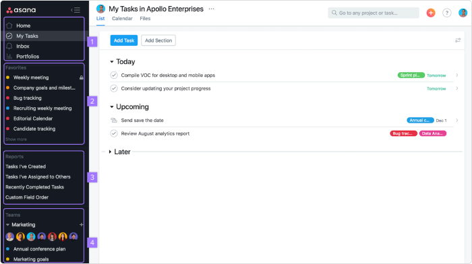The height and width of the screenshot is (264, 472).
Task: Switch to the List tab
Action: (x=100, y=19)
